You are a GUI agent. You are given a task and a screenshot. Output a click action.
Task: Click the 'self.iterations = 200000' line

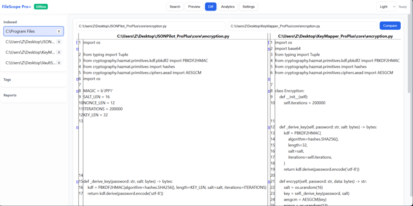tap(305, 103)
